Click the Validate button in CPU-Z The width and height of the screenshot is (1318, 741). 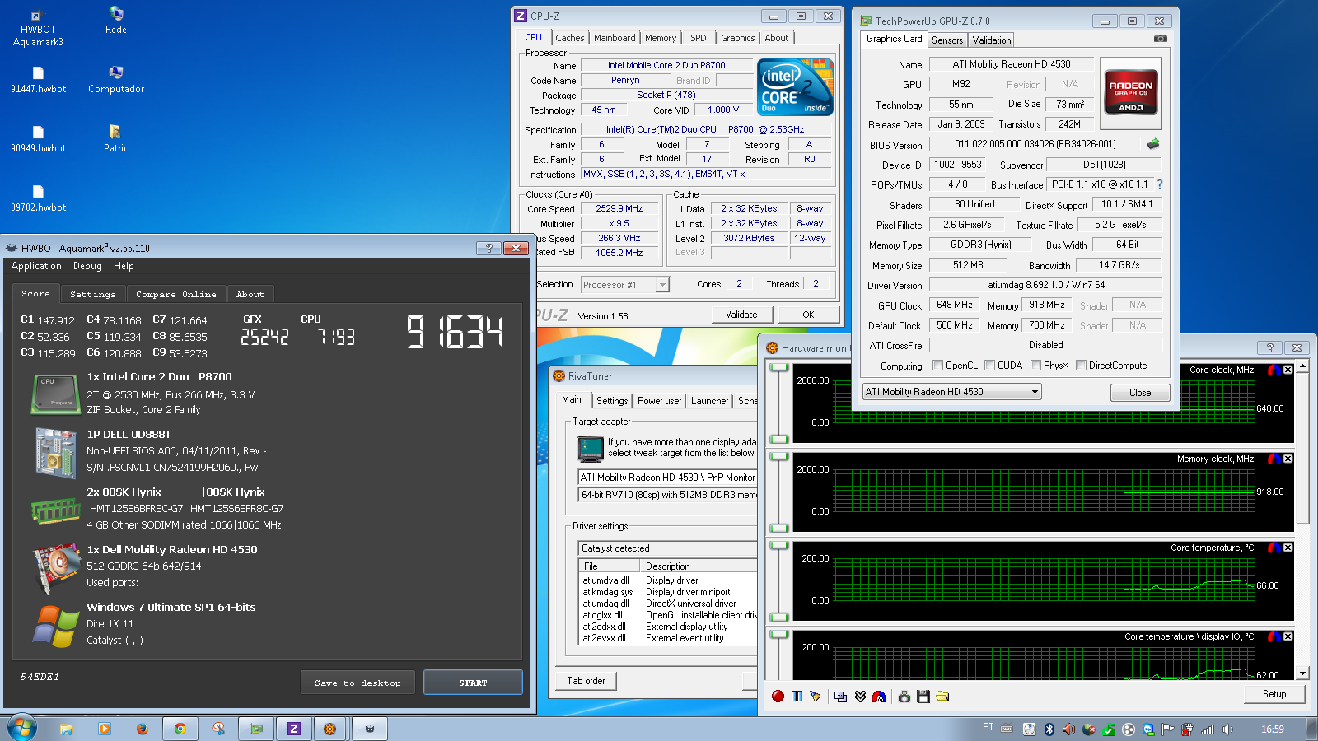pos(741,315)
